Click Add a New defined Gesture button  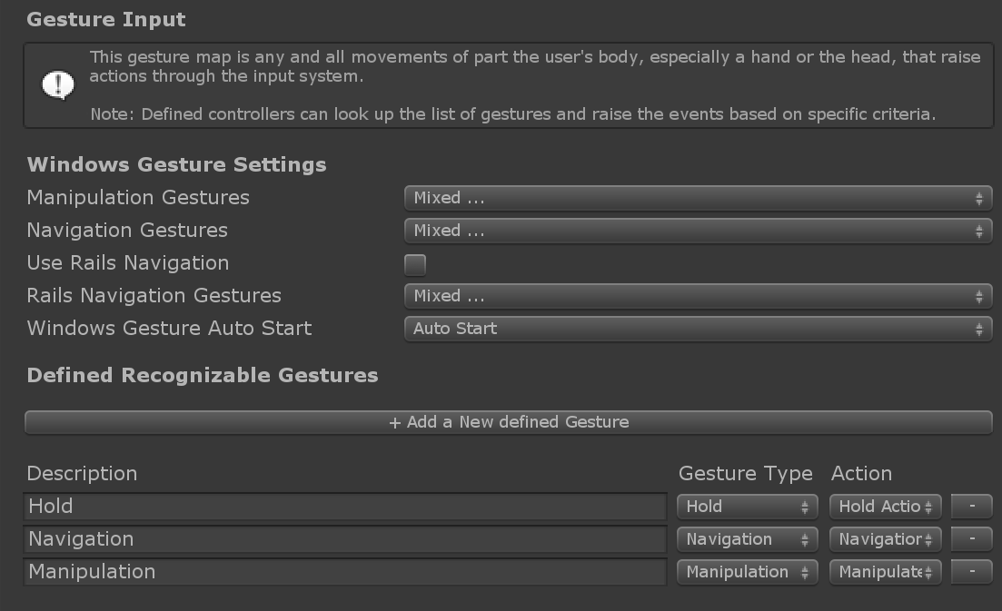[508, 422]
